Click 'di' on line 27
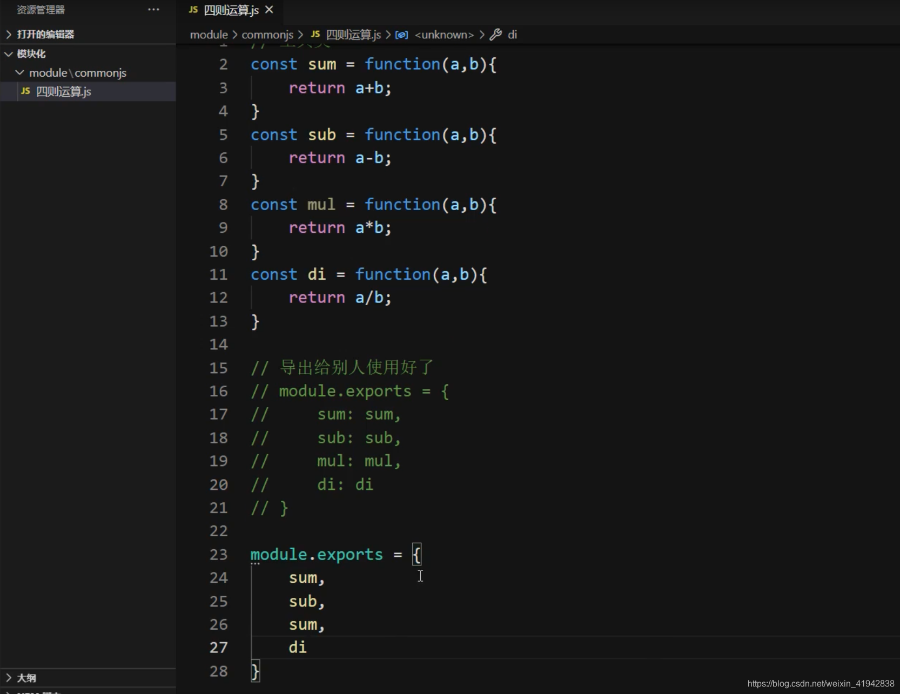 [x=298, y=648]
